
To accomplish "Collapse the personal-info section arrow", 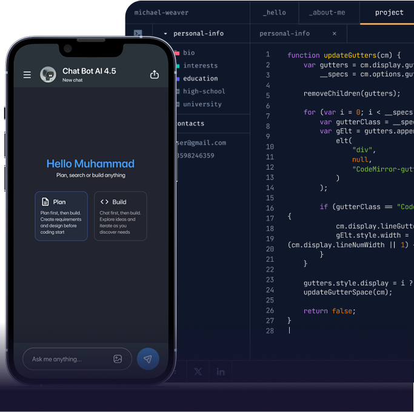I will 165,34.
